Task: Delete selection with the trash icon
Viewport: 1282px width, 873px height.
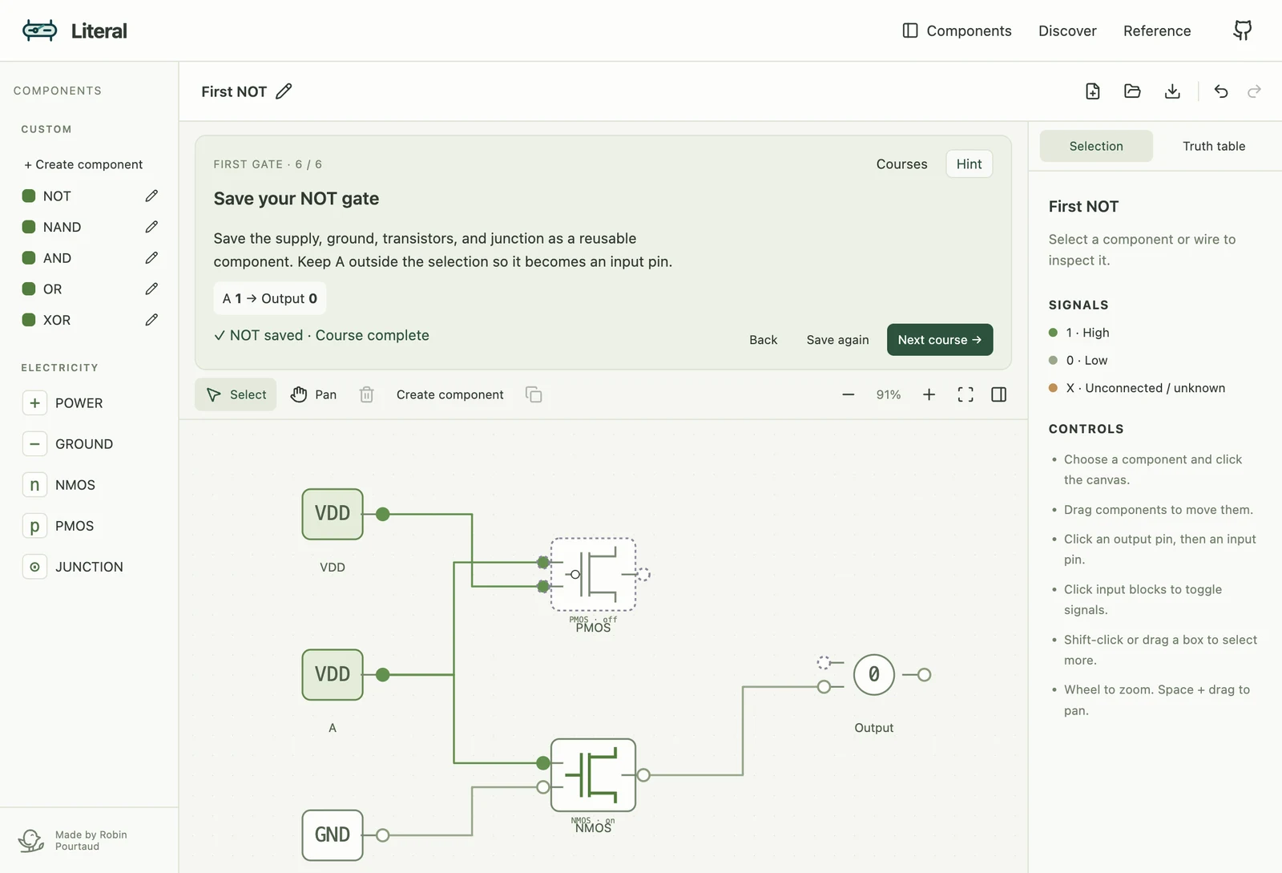Action: pos(366,394)
